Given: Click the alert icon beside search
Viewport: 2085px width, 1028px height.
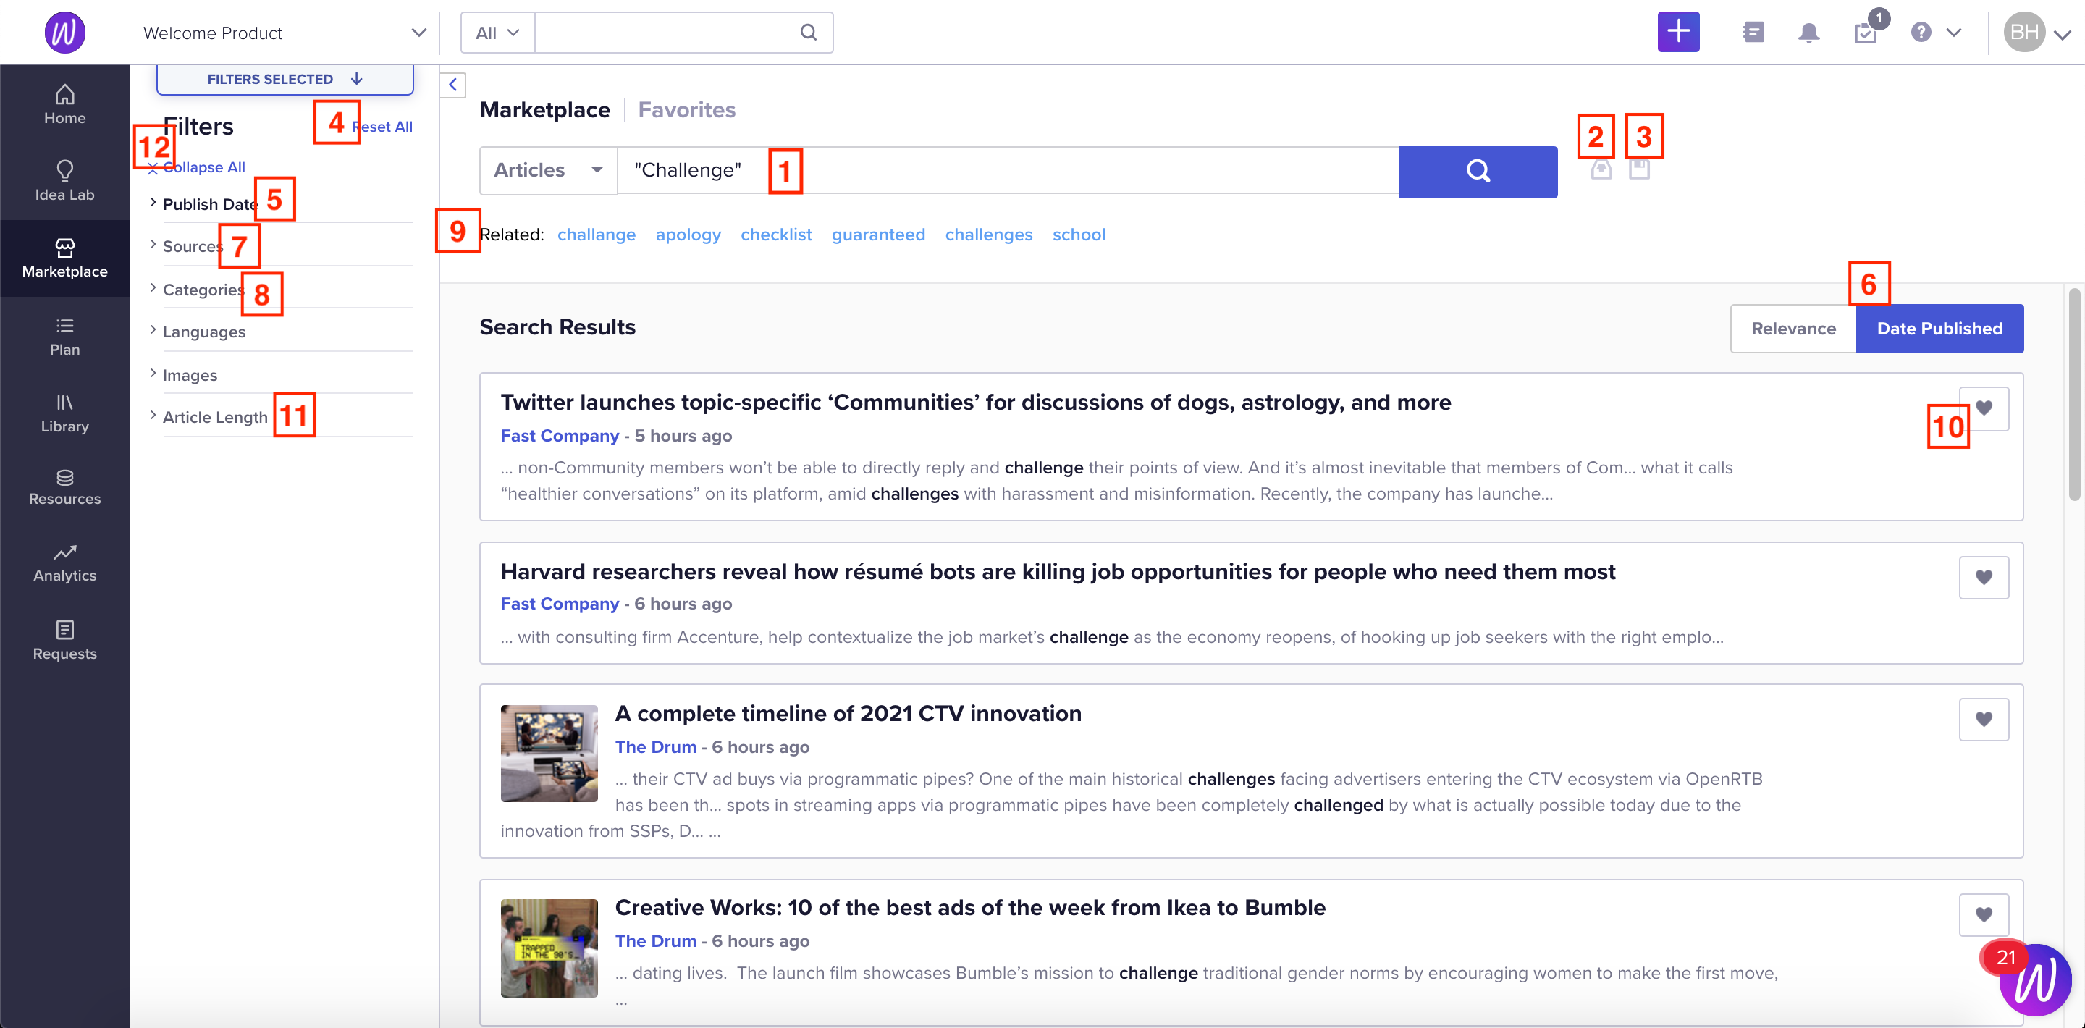Looking at the screenshot, I should click(1601, 169).
